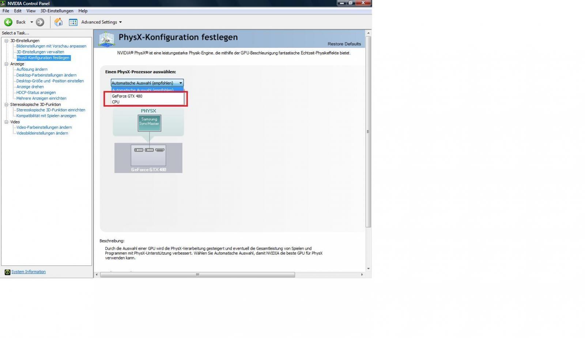The image size is (585, 338).
Task: Click the horizontal scrollbar right arrow
Action: [x=362, y=274]
